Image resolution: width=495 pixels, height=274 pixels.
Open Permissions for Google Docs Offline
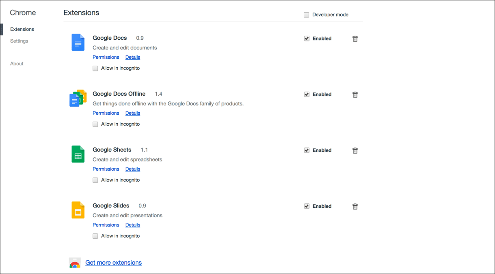click(106, 113)
